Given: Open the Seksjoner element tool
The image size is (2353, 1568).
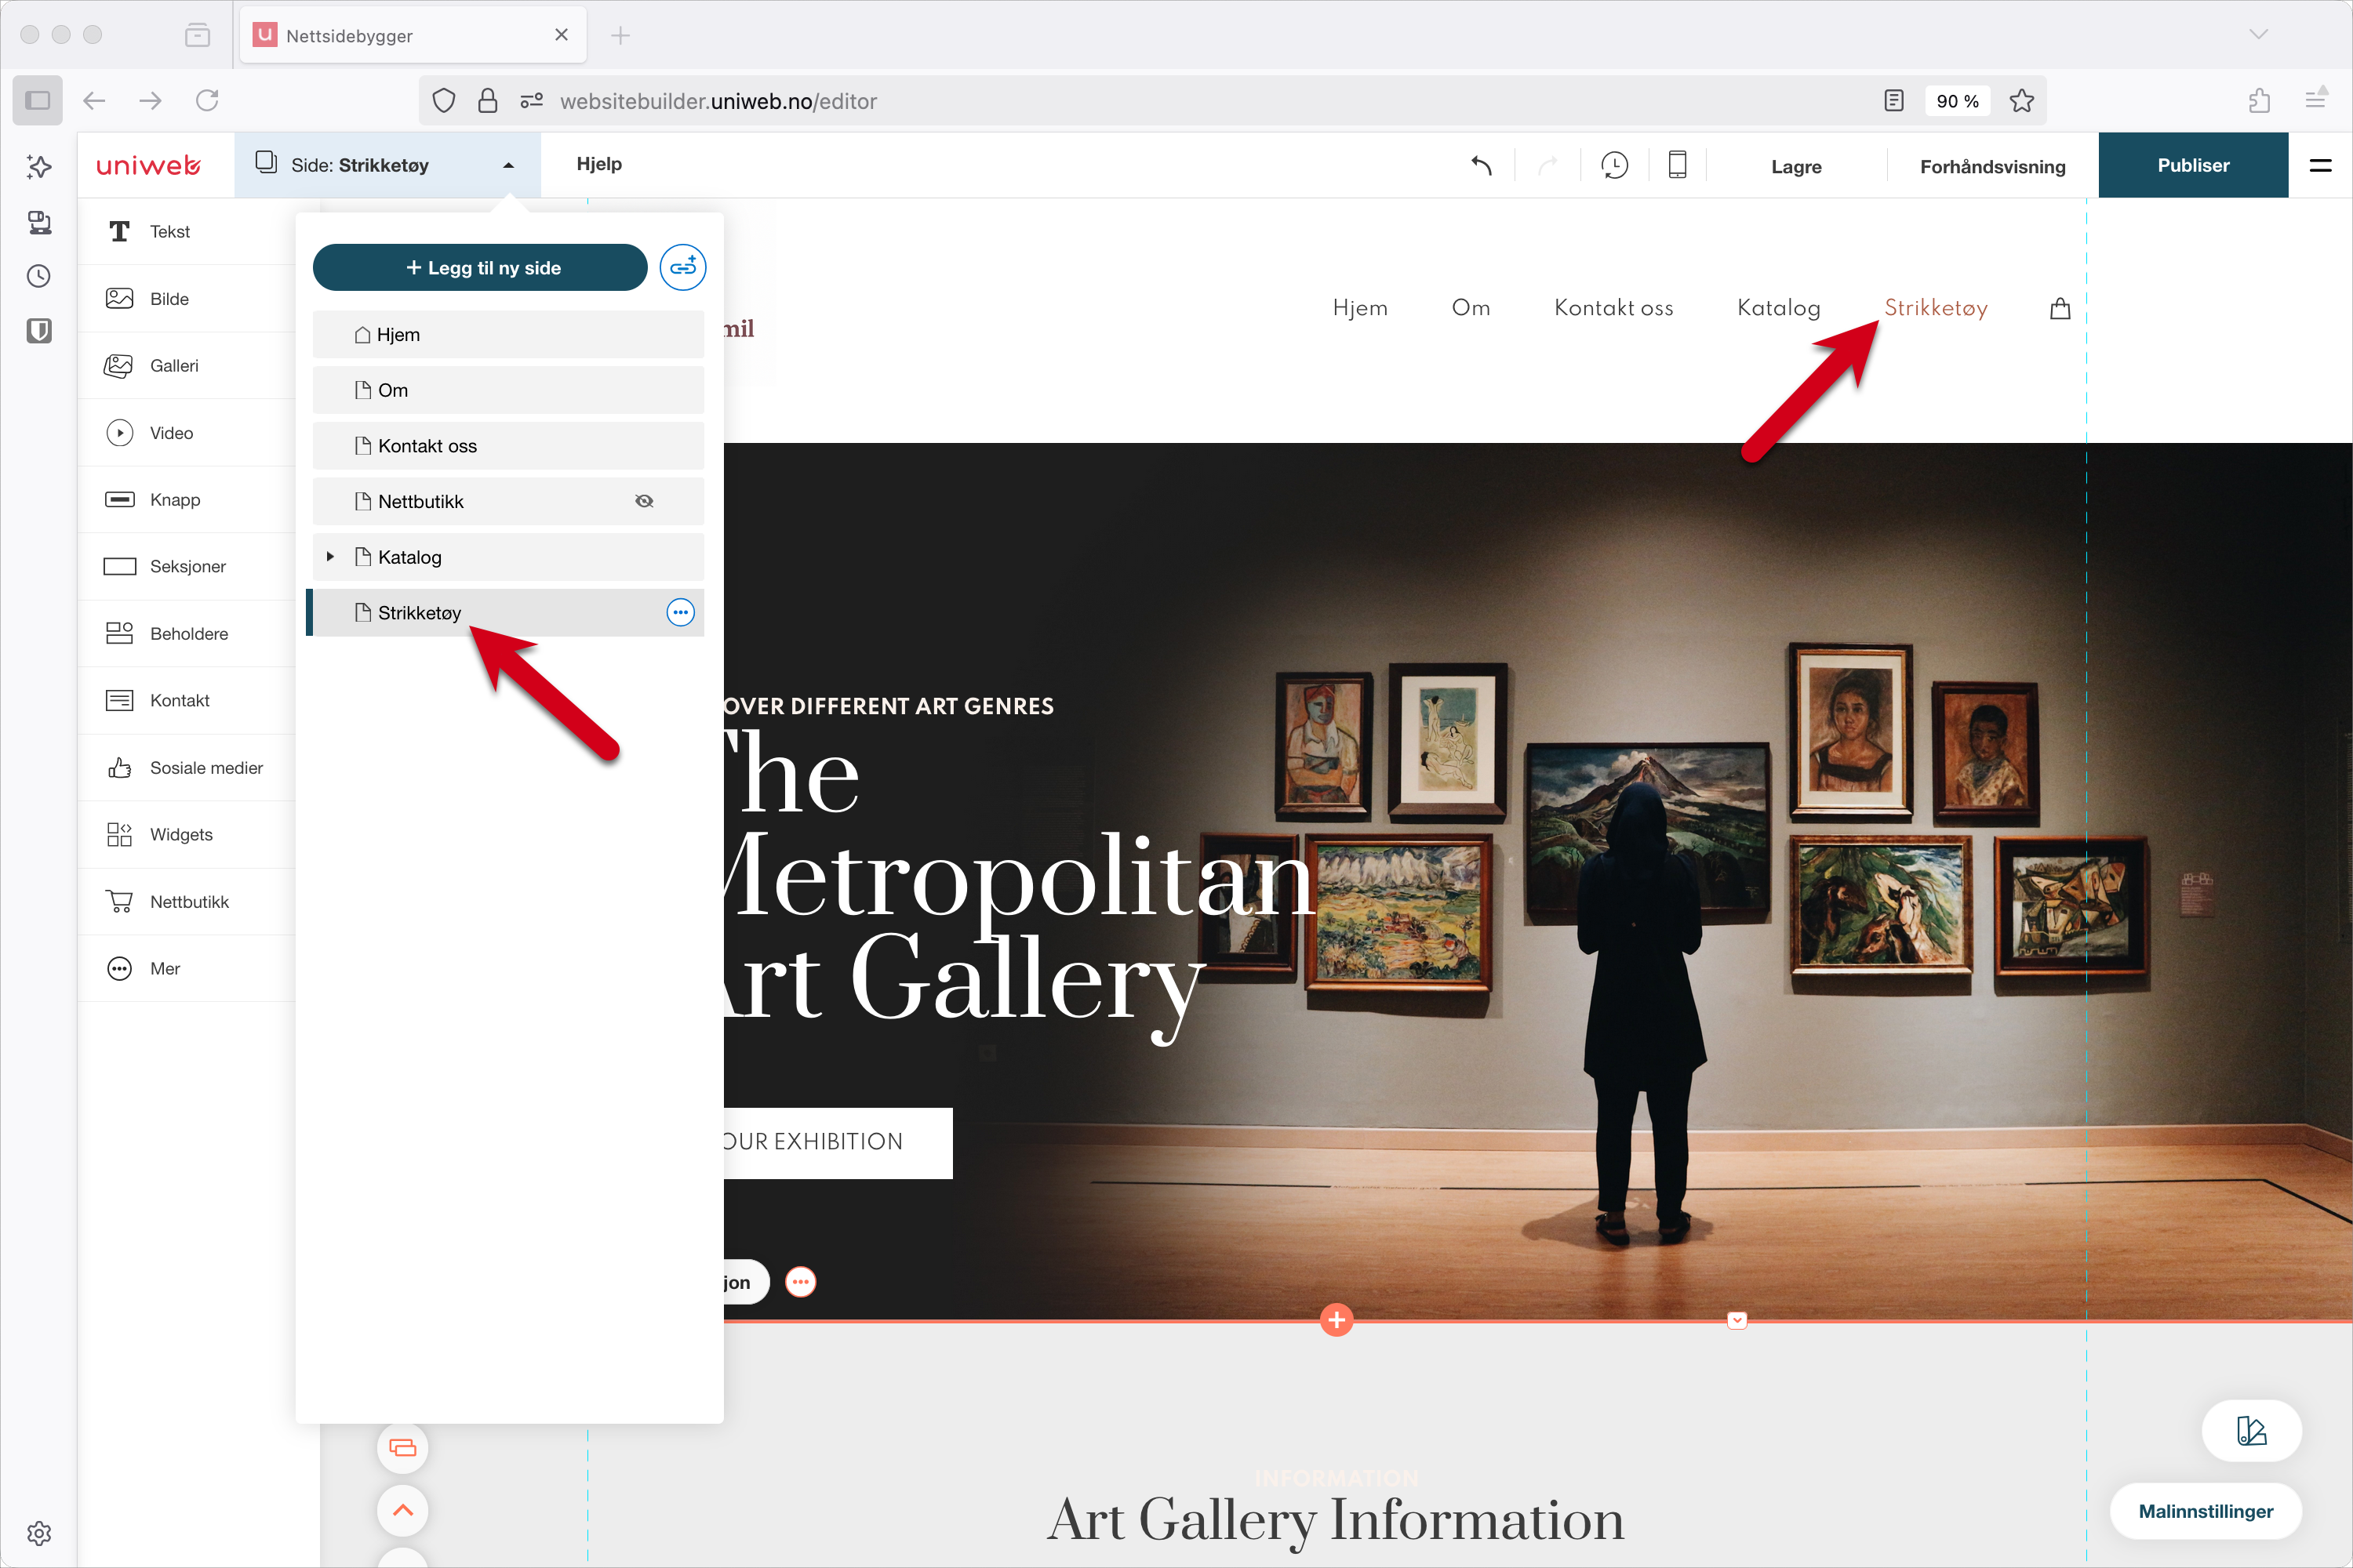Looking at the screenshot, I should click(x=187, y=566).
